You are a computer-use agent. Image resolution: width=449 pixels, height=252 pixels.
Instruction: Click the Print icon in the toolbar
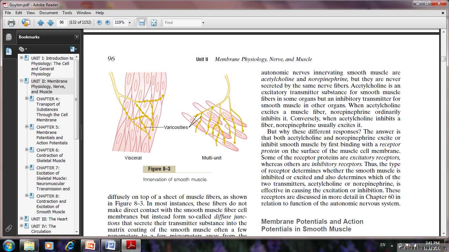coord(12,23)
